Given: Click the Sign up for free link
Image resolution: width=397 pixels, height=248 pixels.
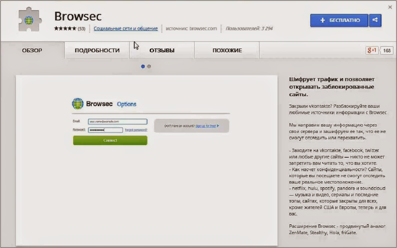Looking at the screenshot, I should point(206,126).
